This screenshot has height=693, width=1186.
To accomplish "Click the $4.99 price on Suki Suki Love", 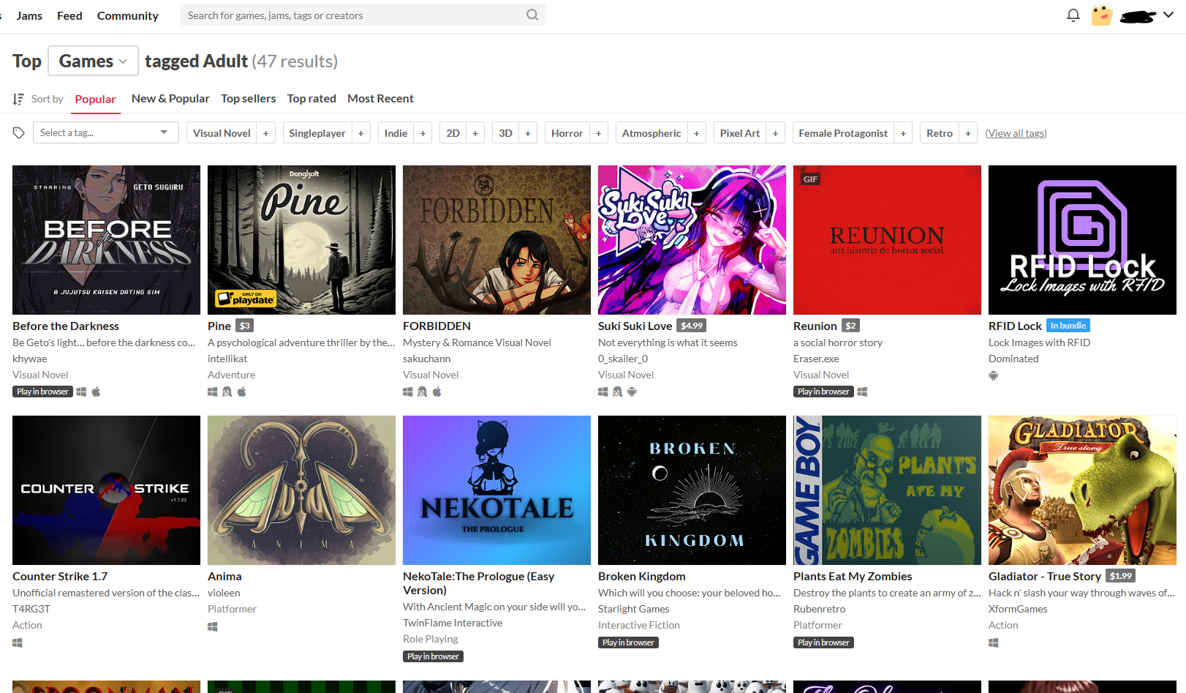I will (x=692, y=326).
